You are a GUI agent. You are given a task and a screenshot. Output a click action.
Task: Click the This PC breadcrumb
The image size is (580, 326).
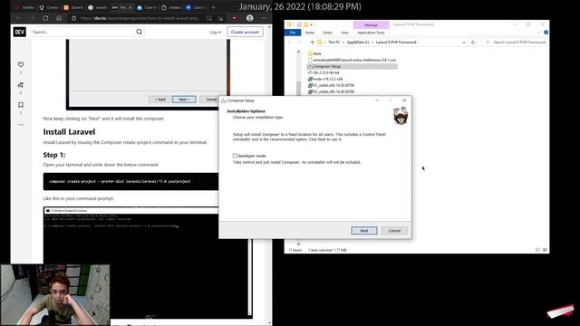click(334, 43)
